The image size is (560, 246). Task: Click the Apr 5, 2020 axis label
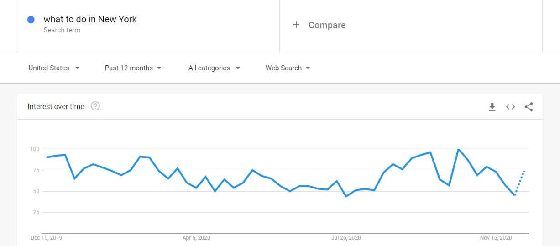(196, 238)
